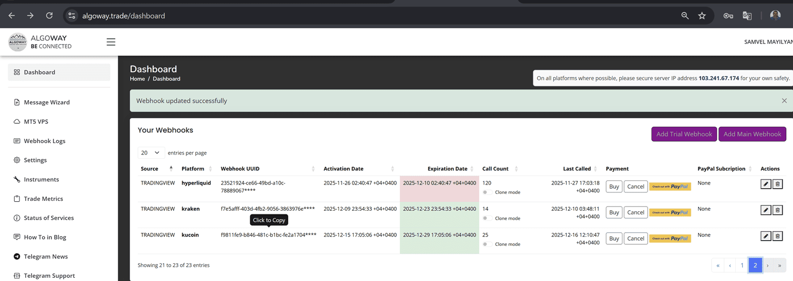The image size is (793, 281).
Task: Click the browser zoom magnifier icon
Action: (685, 16)
